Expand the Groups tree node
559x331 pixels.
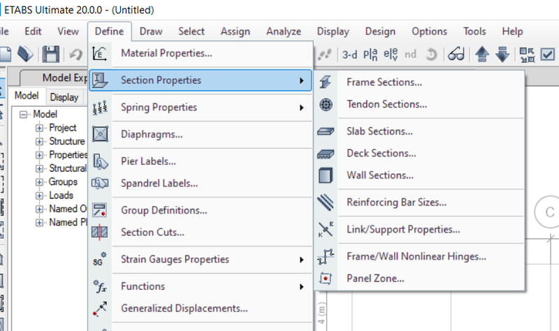point(39,182)
